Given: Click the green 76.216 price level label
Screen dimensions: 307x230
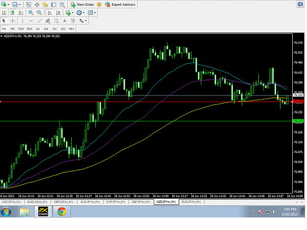Looking at the screenshot, I should pyautogui.click(x=298, y=121).
